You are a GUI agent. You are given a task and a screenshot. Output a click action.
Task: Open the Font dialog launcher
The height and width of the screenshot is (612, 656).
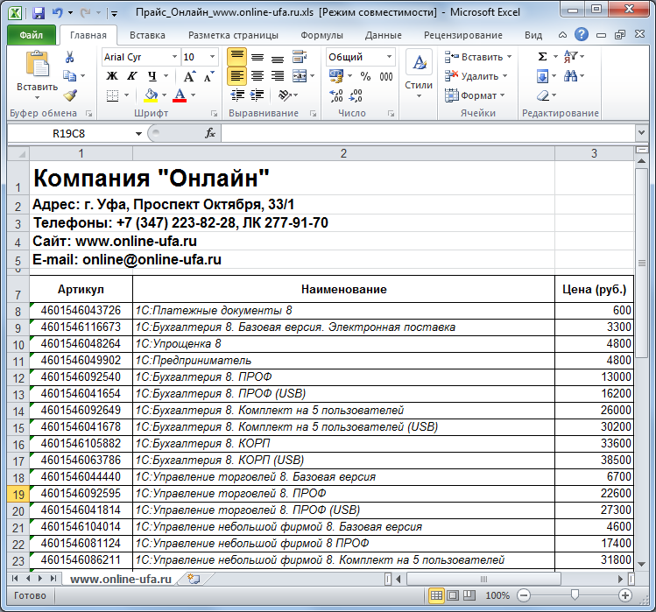point(215,113)
